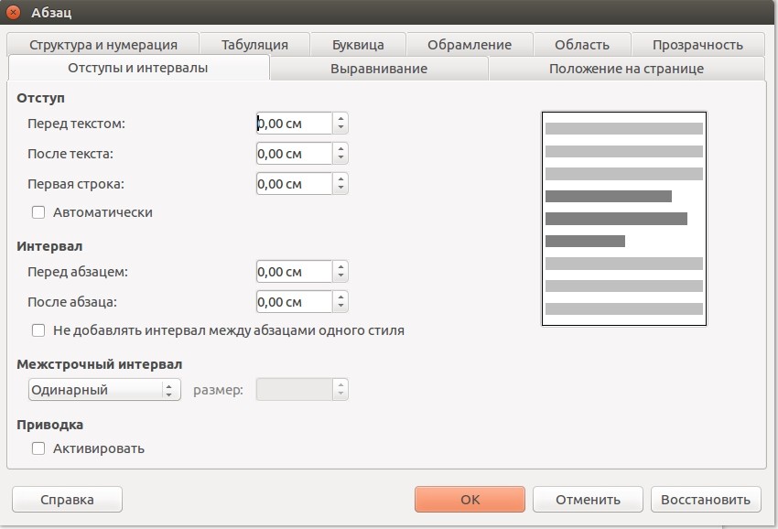Check Не добавлять интервал между абзацами одного стиля
Screen dimensions: 778x529
click(x=38, y=330)
